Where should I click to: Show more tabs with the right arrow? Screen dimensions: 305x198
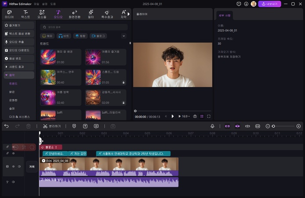click(129, 14)
